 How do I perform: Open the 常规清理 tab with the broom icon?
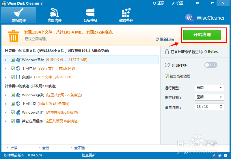pos(19,15)
